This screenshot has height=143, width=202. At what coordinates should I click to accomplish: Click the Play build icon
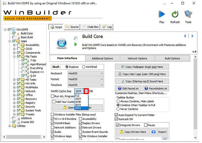point(162,14)
